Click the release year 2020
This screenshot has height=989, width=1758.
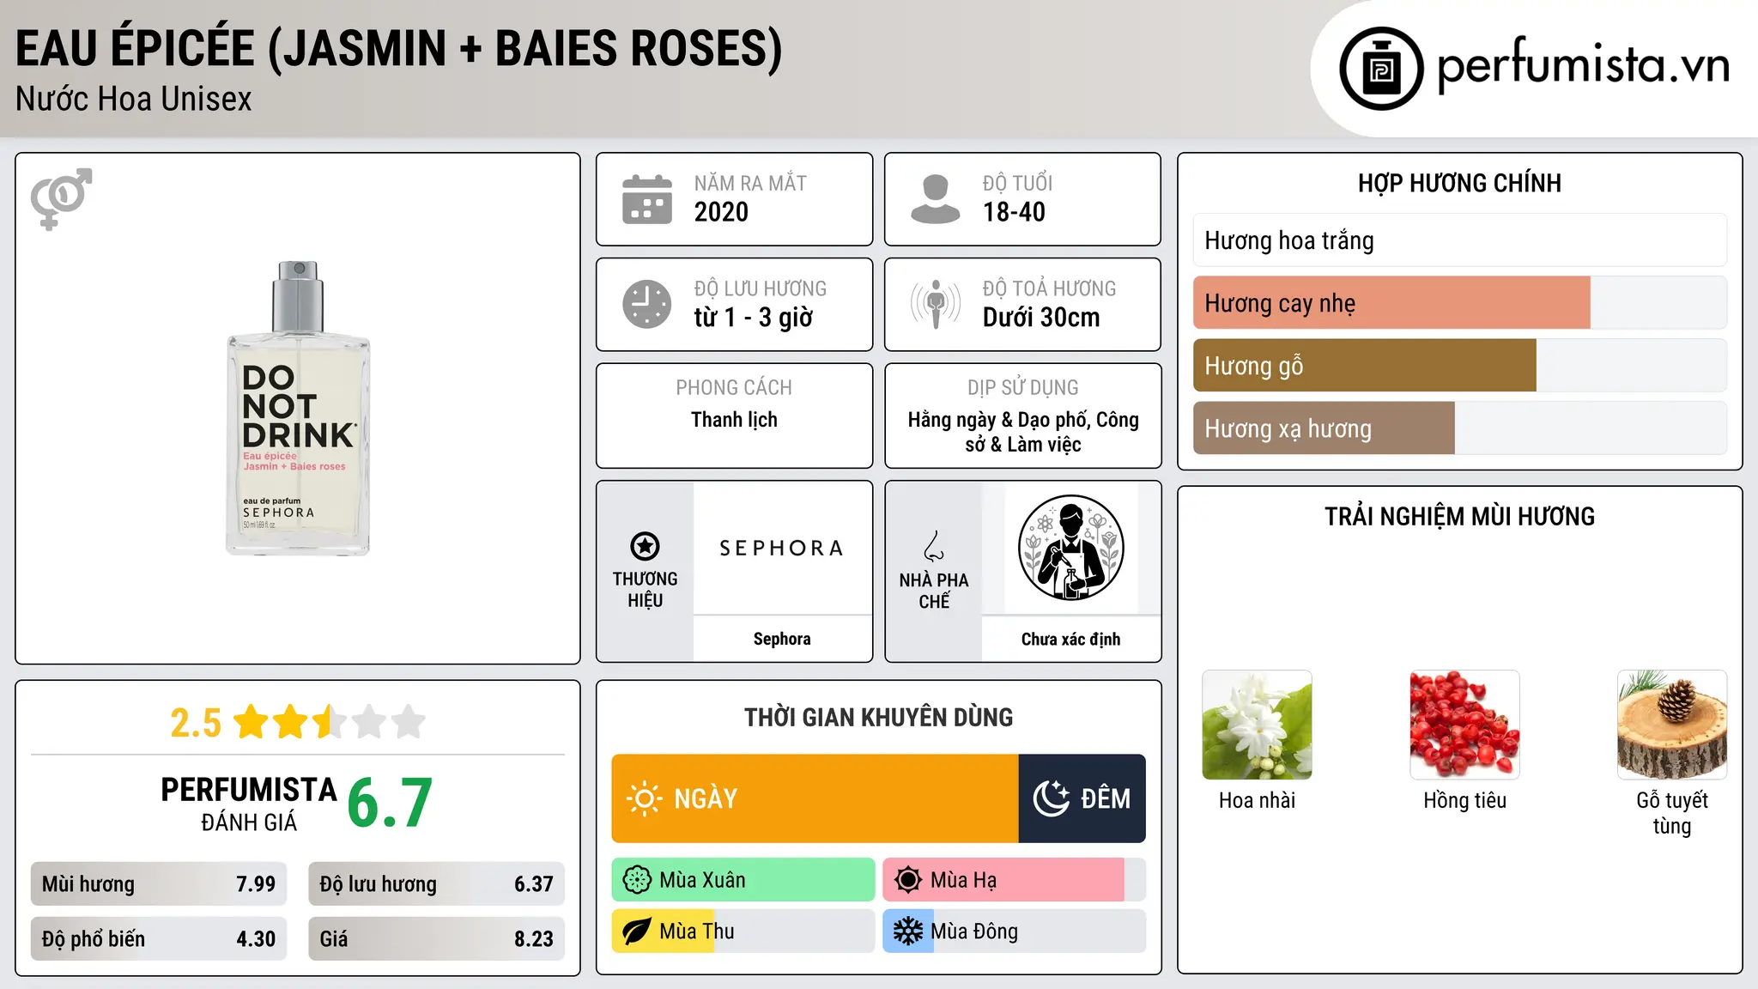[721, 212]
